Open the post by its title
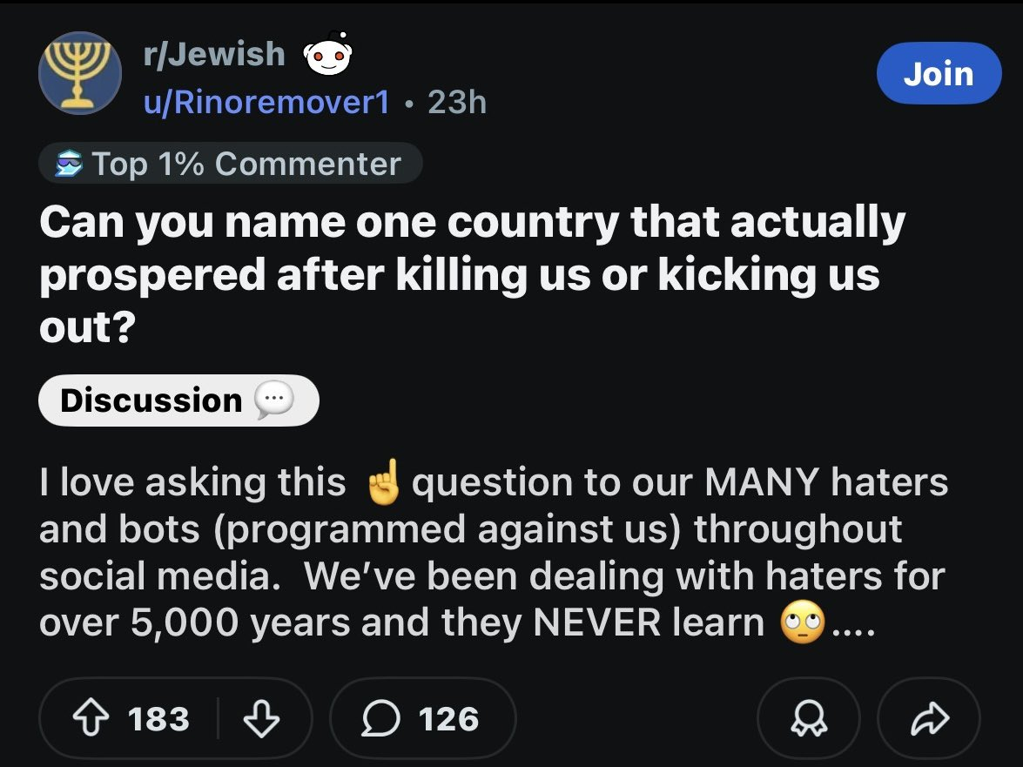 [470, 276]
